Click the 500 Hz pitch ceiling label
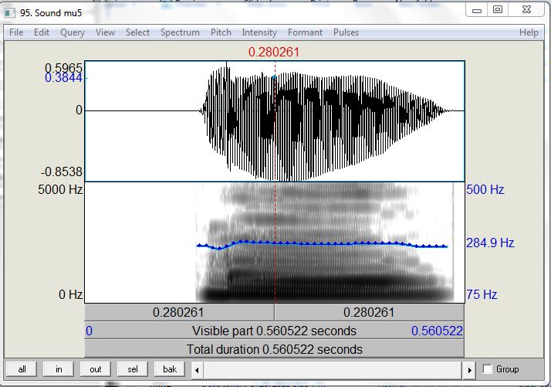Screen dimensions: 551x387 tap(485, 189)
